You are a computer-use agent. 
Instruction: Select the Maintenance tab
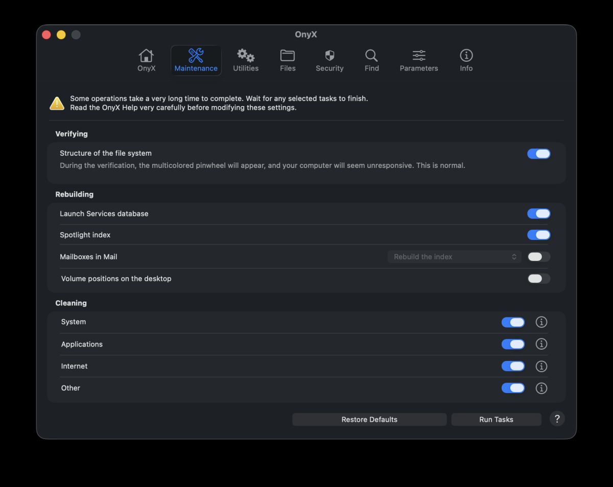196,60
